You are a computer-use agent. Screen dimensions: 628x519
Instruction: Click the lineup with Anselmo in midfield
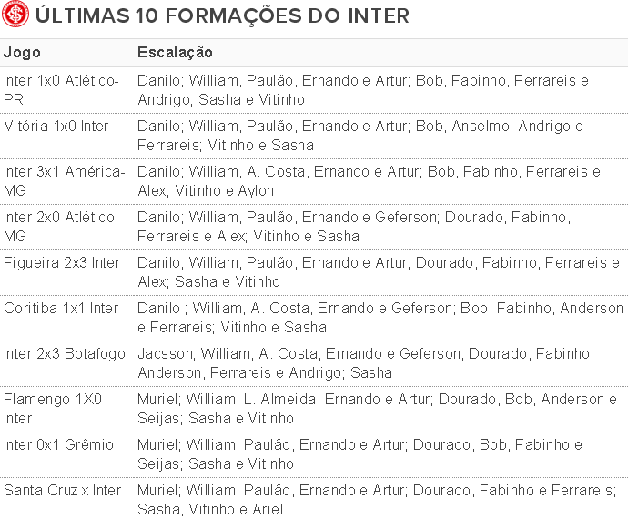coord(360,136)
